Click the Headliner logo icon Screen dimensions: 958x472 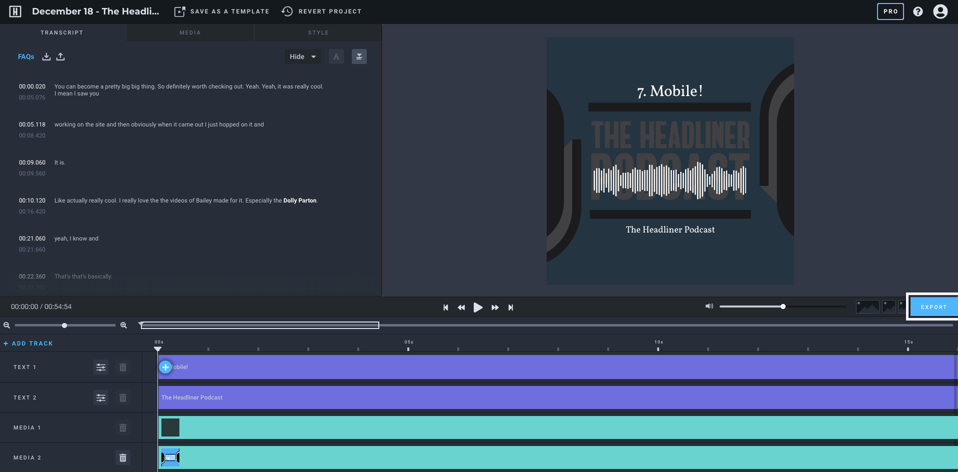(x=15, y=11)
